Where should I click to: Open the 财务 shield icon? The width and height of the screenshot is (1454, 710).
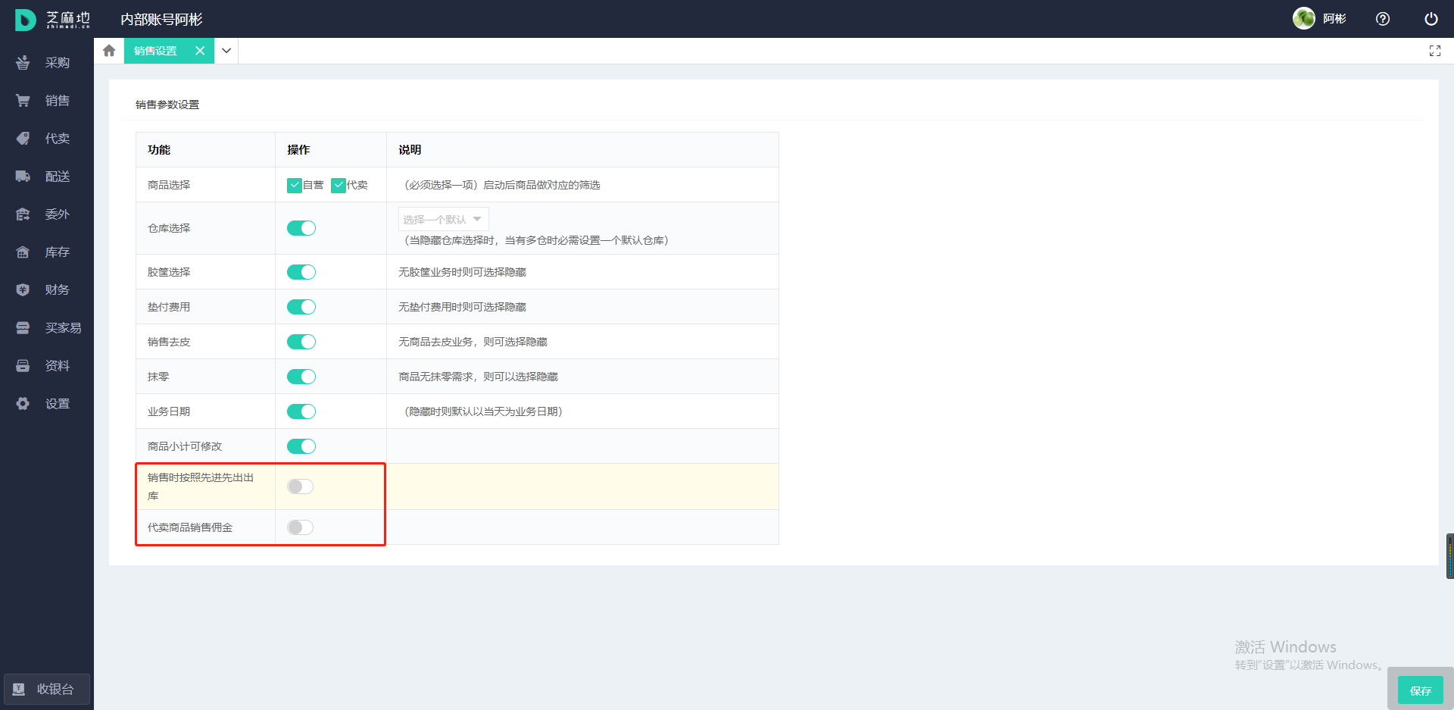tap(23, 290)
